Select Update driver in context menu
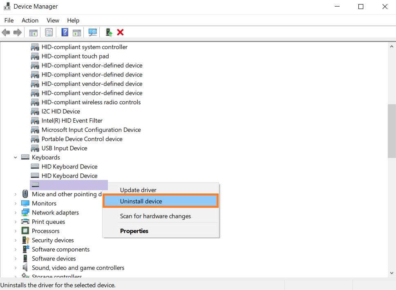 (138, 190)
